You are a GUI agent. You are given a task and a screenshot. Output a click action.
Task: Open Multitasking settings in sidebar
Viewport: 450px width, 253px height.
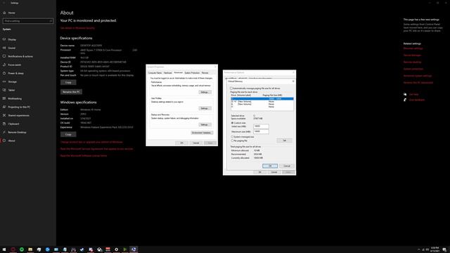tap(15, 98)
